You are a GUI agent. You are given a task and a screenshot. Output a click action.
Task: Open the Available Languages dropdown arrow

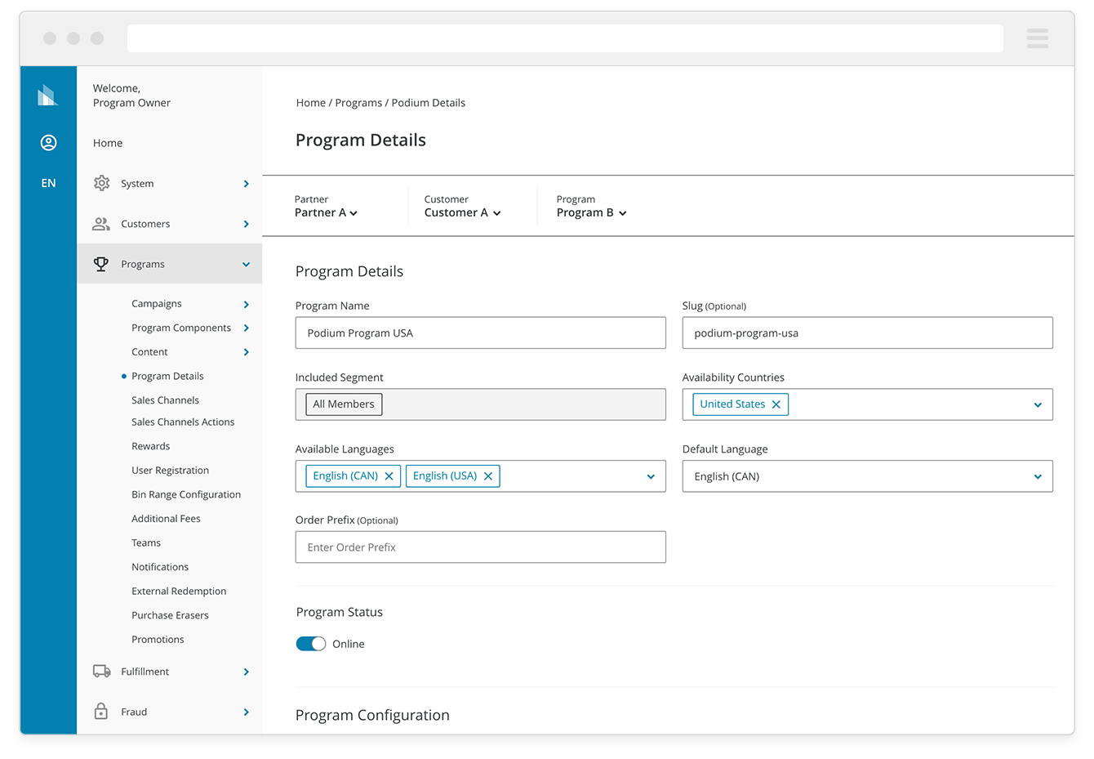651,477
